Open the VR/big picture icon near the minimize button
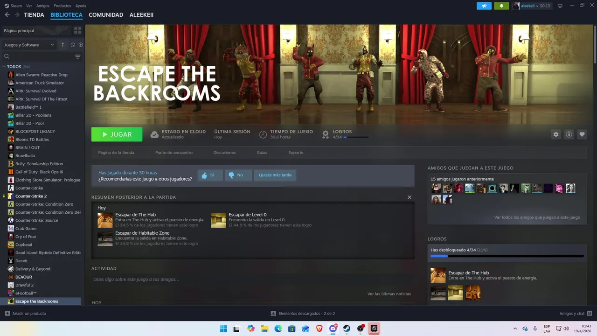Screen dimensions: 597x336 pos(560,6)
